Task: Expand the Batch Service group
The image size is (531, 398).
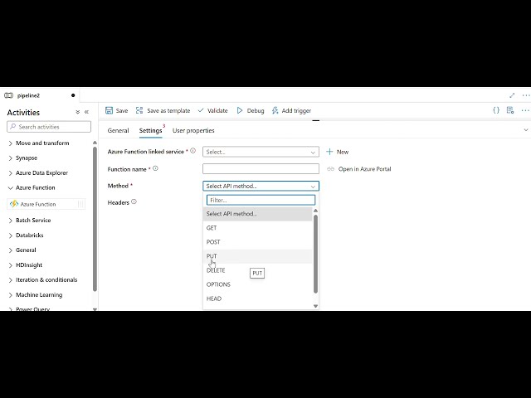Action: [x=11, y=221]
